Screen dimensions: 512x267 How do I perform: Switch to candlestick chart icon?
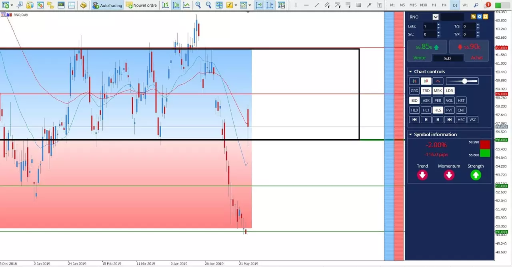coord(176,5)
